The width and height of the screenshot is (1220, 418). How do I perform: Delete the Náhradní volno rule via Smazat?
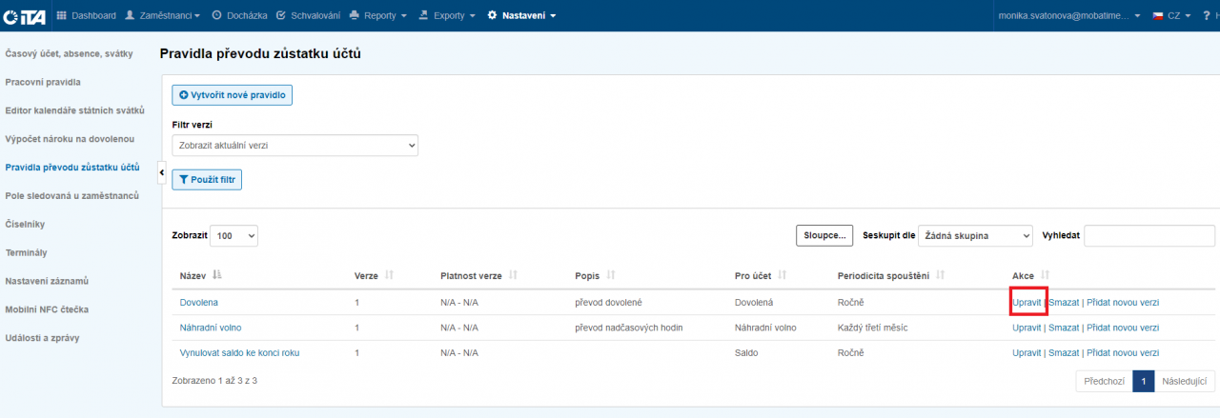pos(1063,328)
